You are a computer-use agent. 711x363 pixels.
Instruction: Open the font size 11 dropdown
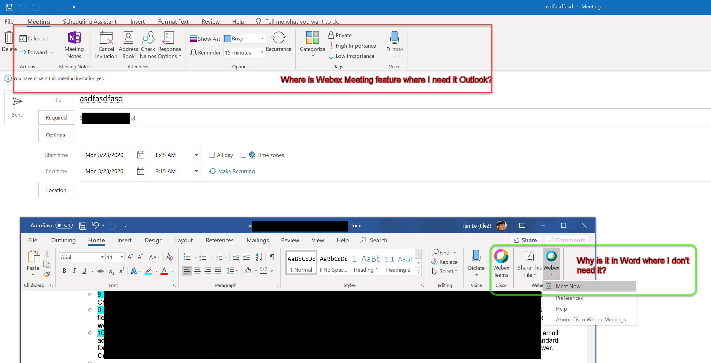121,257
